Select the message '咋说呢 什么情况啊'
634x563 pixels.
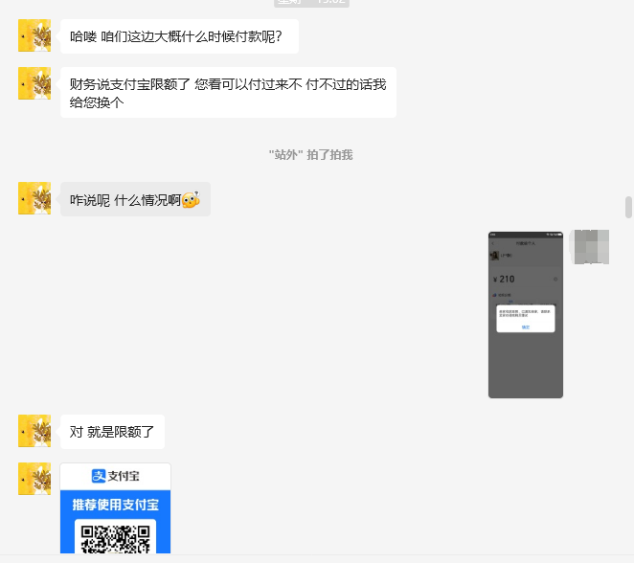click(x=135, y=199)
